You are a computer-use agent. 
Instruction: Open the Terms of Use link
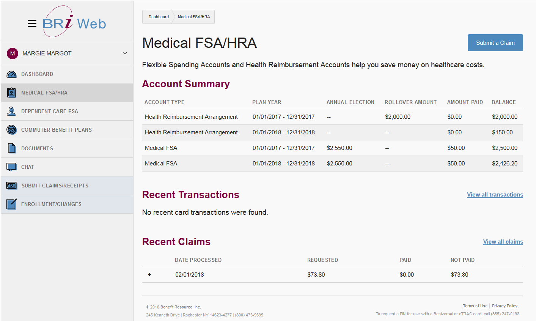click(475, 306)
